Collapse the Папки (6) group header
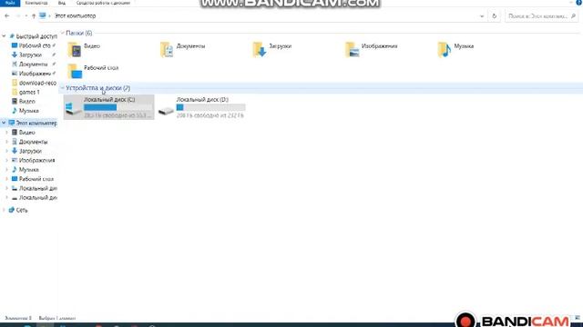Screen dimensions: 583x327 [x=63, y=33]
